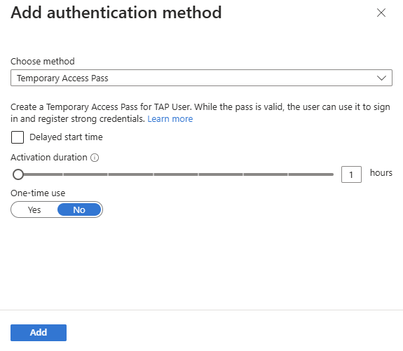Click the last tick gap on the duration slider
Screen dimensions: 403x351
coord(288,174)
